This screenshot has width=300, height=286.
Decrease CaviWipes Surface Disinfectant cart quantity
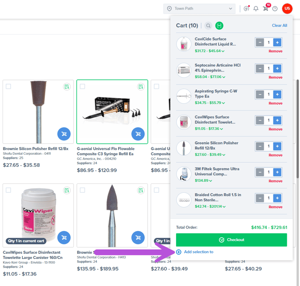coord(260,120)
